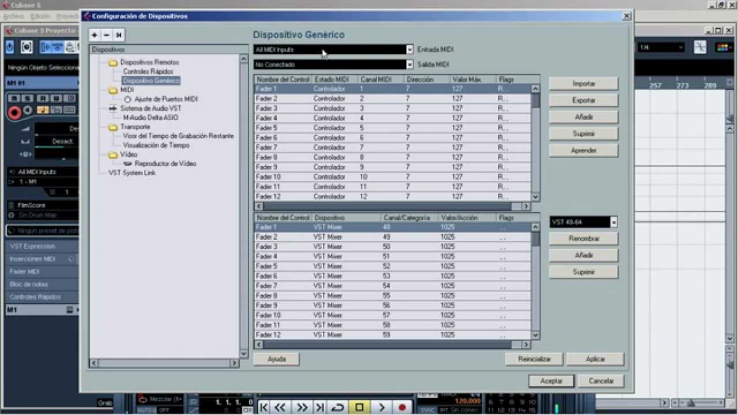738x415 pixels.
Task: Select Dispositivo Genérico in device tree
Action: tap(151, 81)
